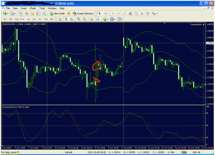Click the Default profile in status bar
This screenshot has width=215, height=155.
click(x=68, y=152)
